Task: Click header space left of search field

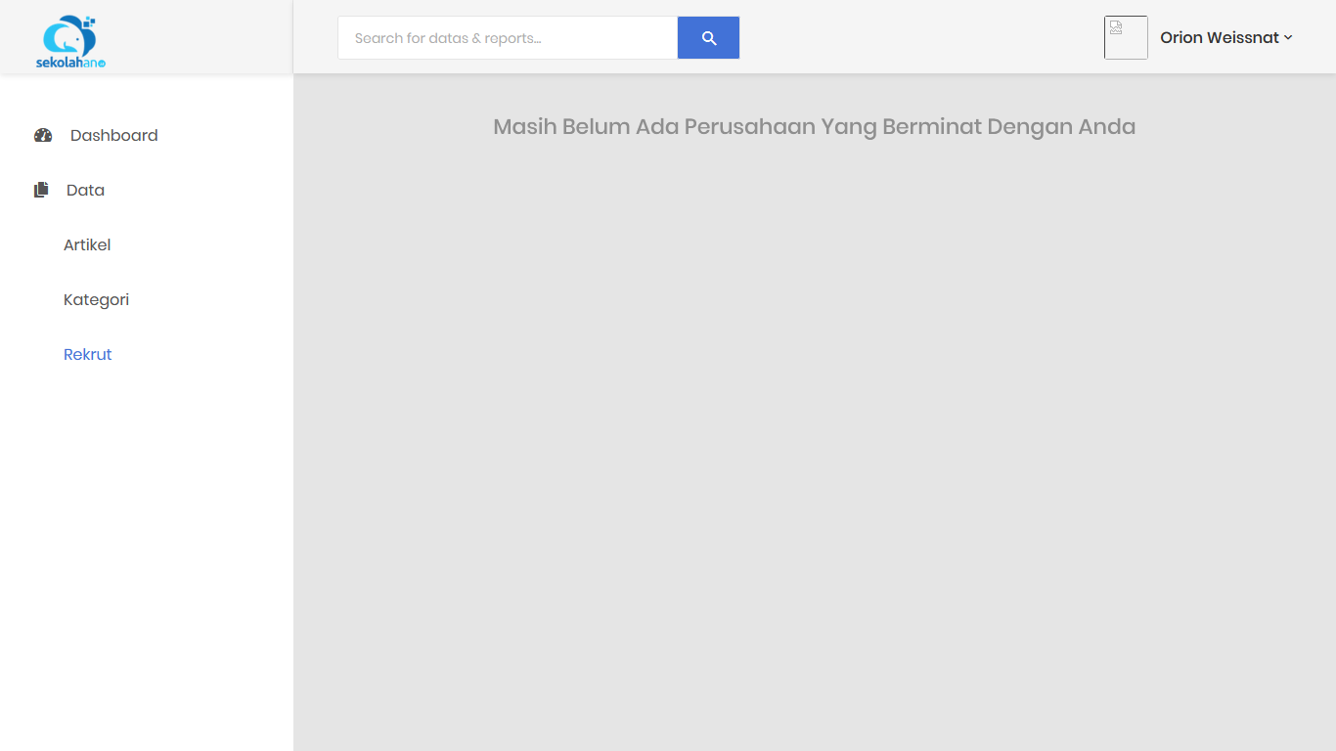Action: [x=315, y=37]
